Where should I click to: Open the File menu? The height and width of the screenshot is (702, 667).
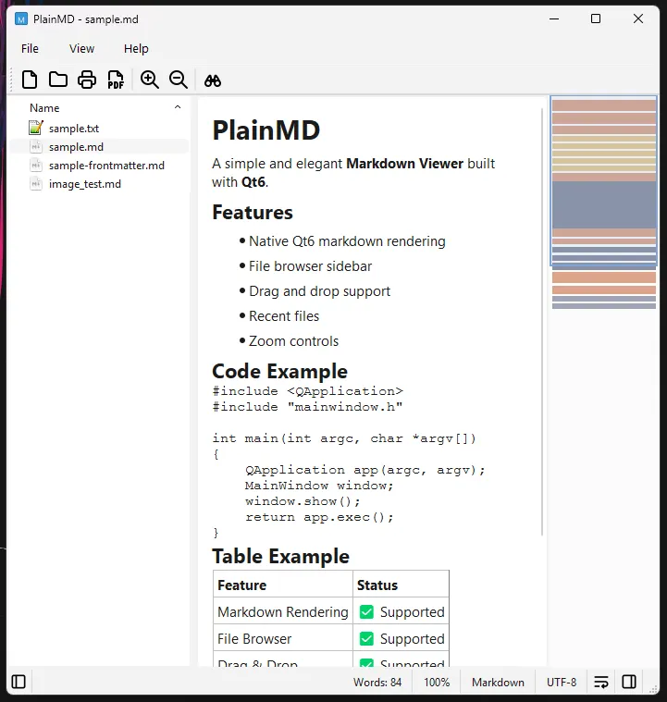[30, 48]
